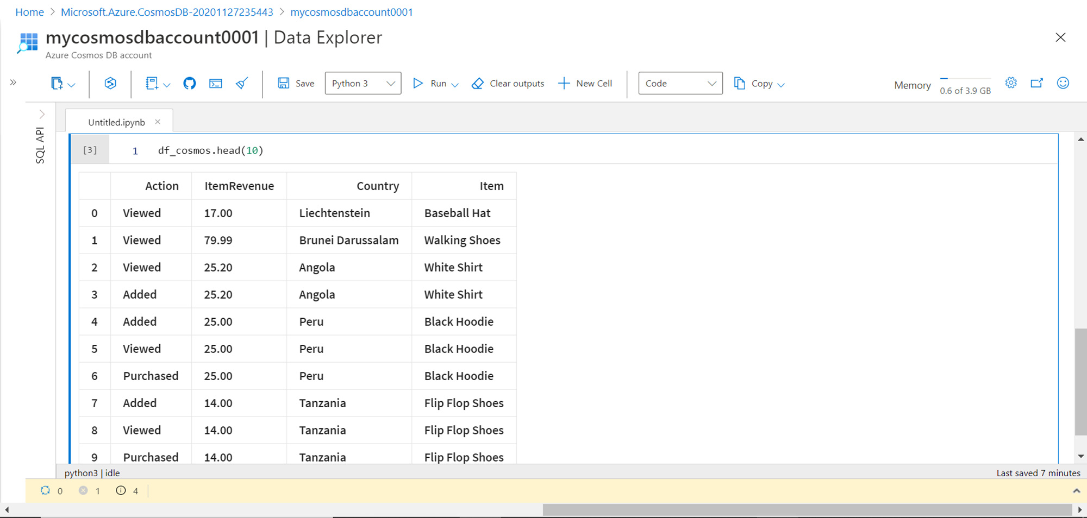Click the broom cleanup icon in toolbar

(242, 84)
